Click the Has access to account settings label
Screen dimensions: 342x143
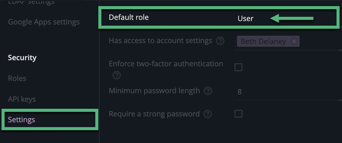160,41
